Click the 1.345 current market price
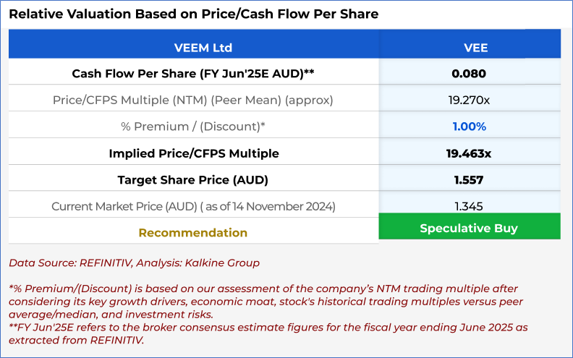The height and width of the screenshot is (358, 573). click(469, 206)
